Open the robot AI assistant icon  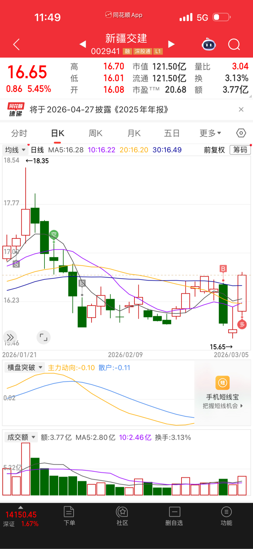pos(209,45)
